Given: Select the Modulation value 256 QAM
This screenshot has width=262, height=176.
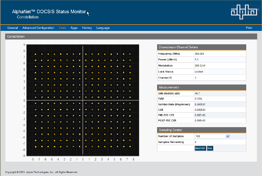Looking at the screenshot, I should click(200, 66).
